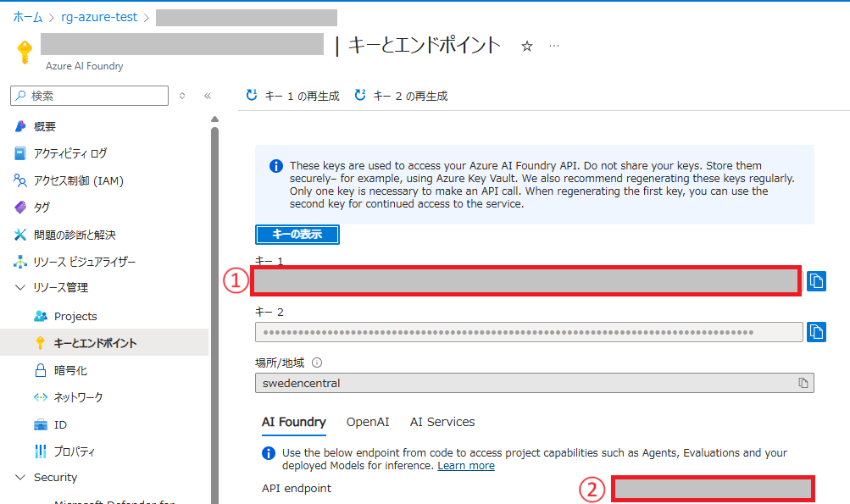
Task: Copy キー 2 value with copy icon
Action: [816, 332]
